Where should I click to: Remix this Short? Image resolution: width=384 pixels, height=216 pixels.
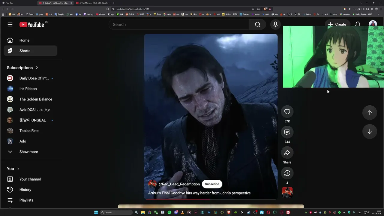pos(287,173)
